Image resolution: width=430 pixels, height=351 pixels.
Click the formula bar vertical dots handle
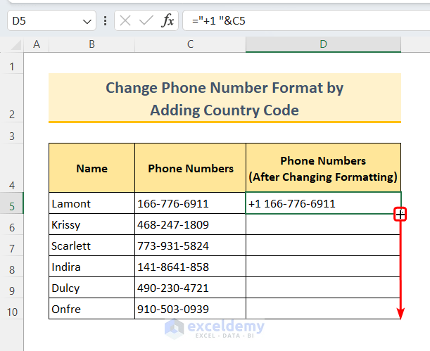[x=105, y=21]
